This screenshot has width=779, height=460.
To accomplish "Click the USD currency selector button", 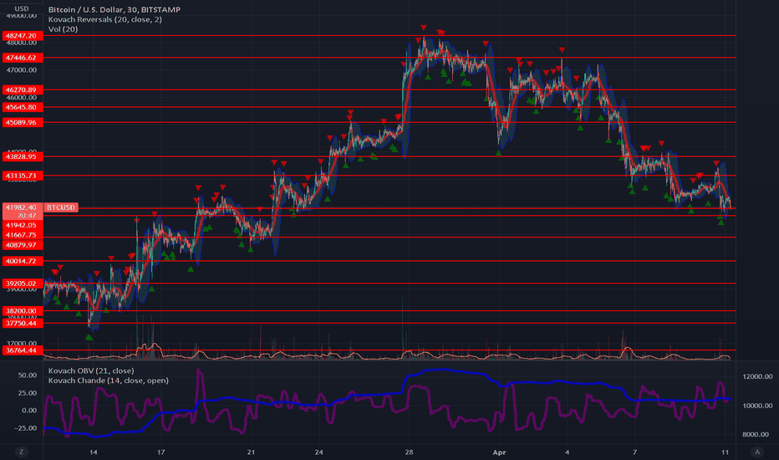I will pos(22,8).
